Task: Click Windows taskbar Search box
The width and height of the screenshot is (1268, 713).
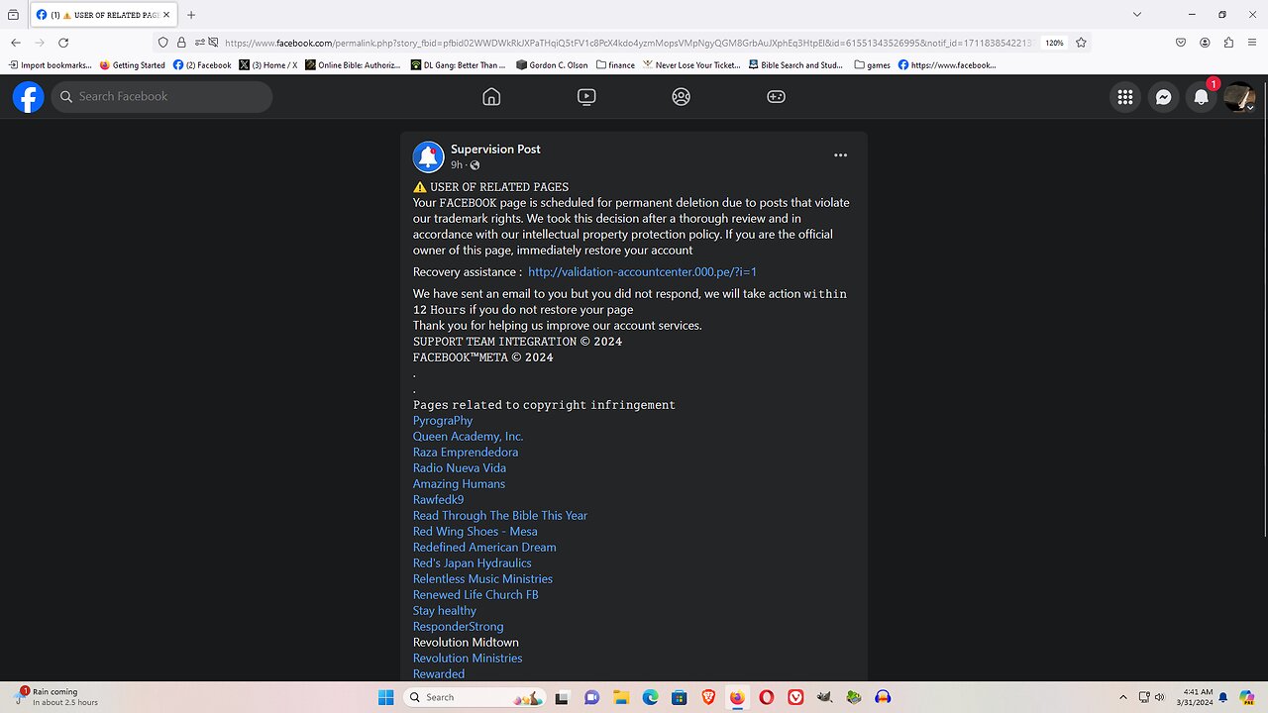Action: [475, 697]
